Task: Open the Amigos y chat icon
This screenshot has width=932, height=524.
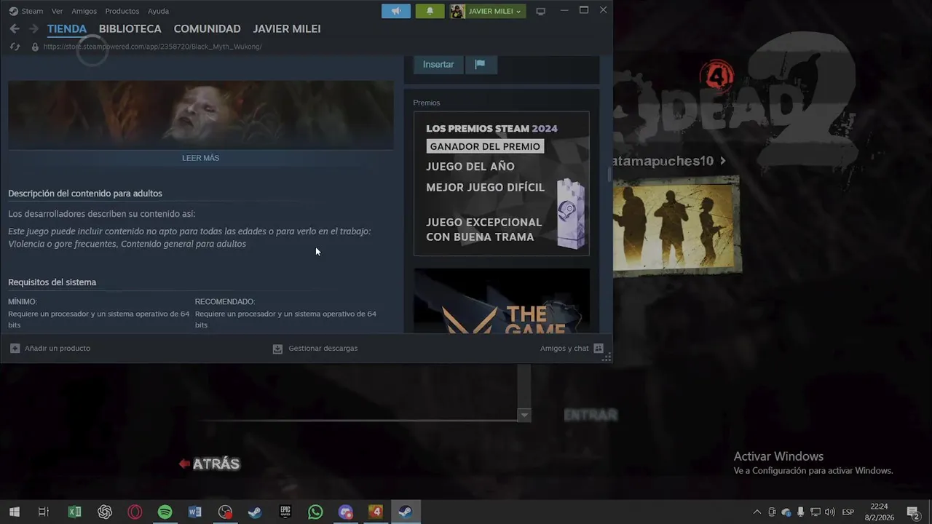Action: (x=599, y=349)
